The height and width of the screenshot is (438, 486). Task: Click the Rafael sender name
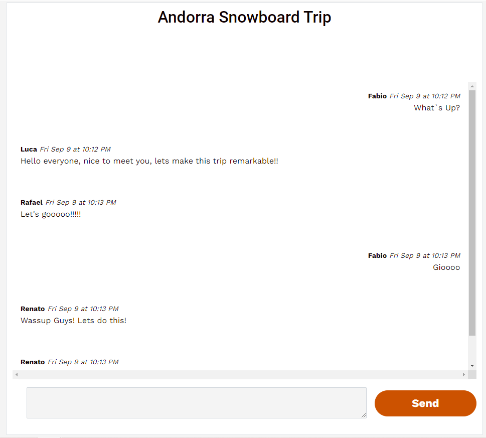click(32, 202)
